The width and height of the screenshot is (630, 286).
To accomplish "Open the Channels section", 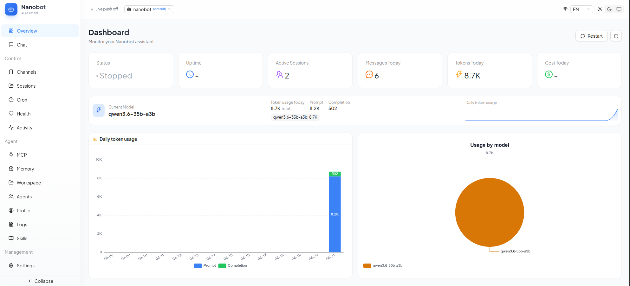I will 27,72.
